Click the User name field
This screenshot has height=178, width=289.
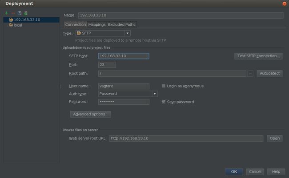(x=124, y=86)
